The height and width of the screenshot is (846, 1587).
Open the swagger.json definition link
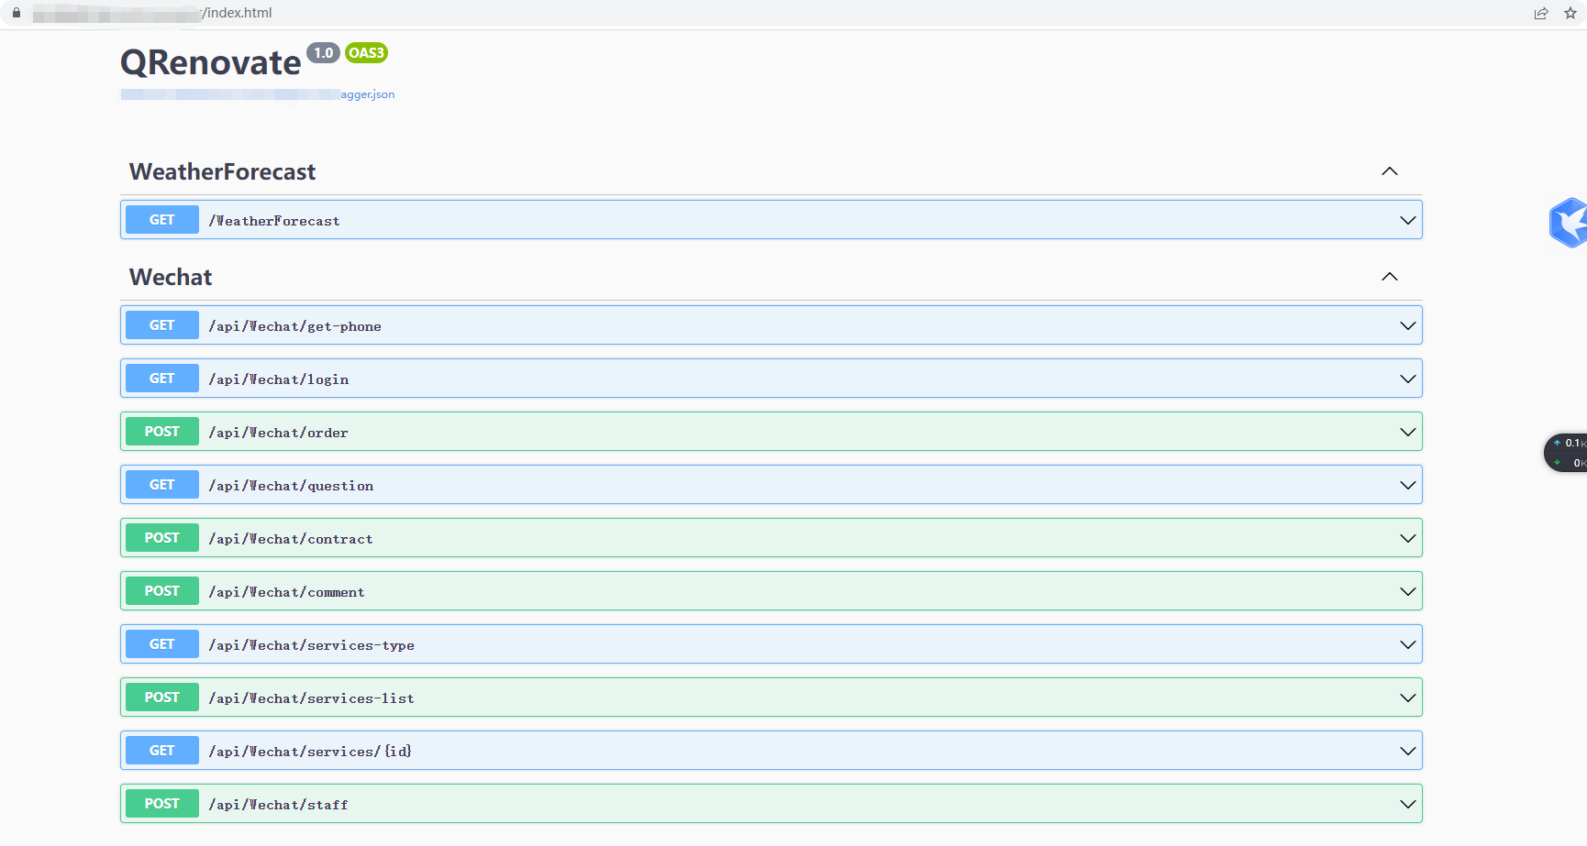click(x=258, y=94)
